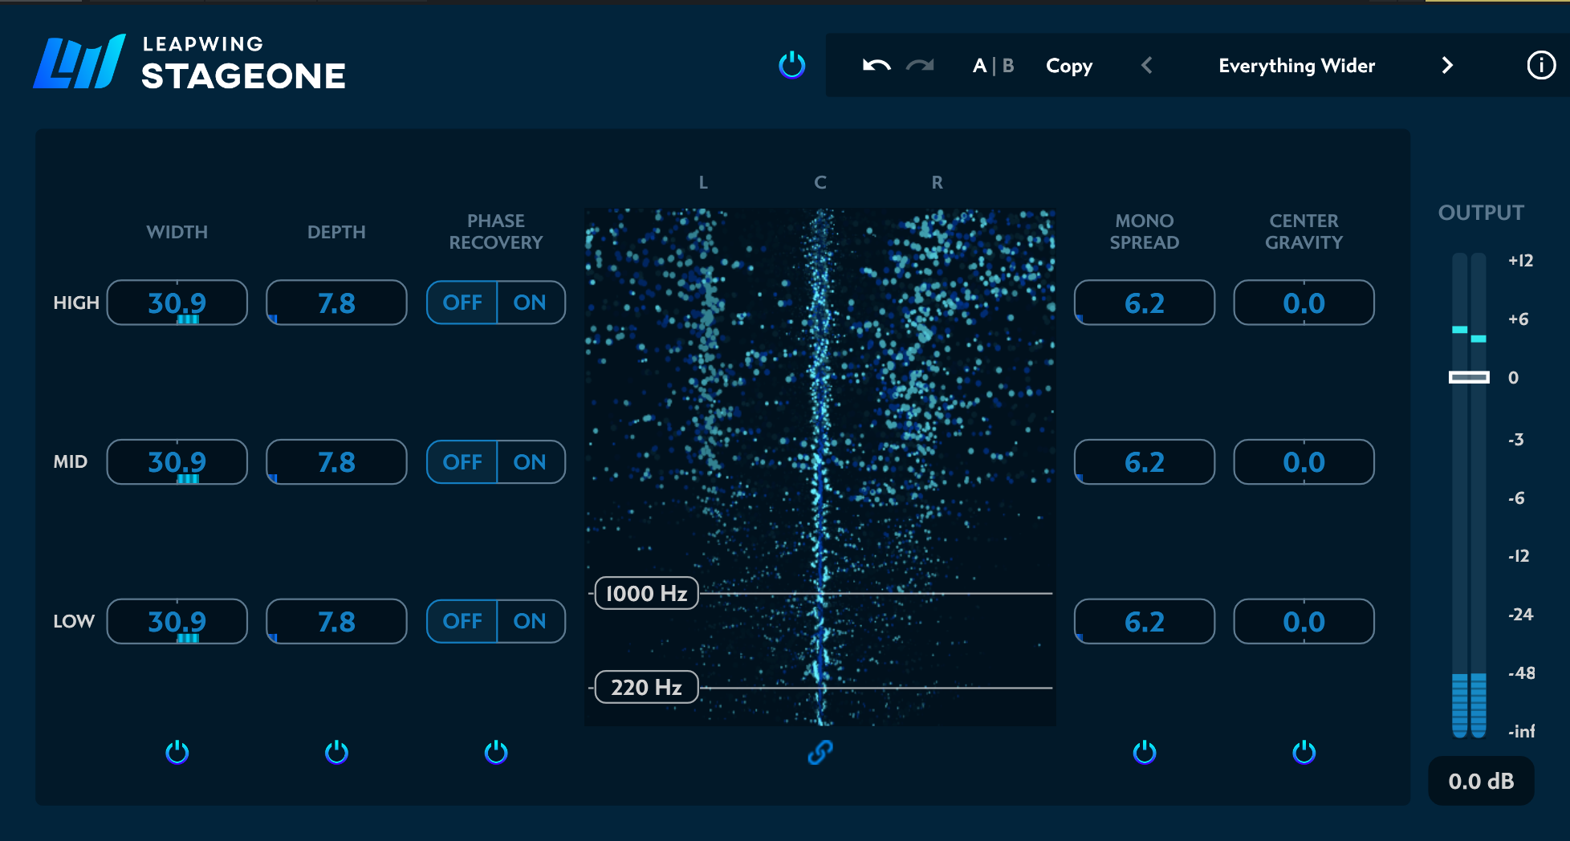1570x841 pixels.
Task: Click the High Center Gravity value 0.0
Action: pyautogui.click(x=1304, y=303)
